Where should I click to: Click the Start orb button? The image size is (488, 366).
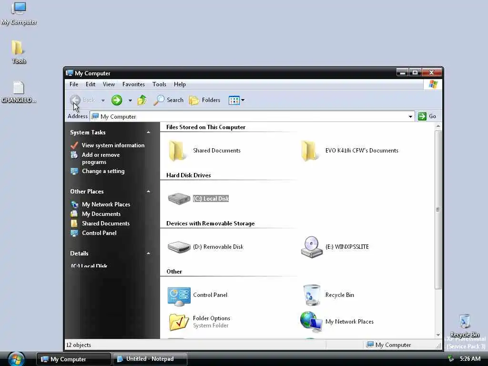click(16, 359)
